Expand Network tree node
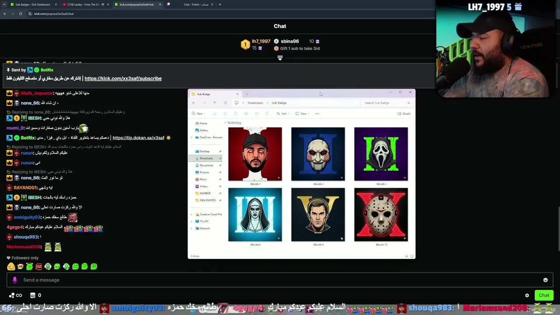 pyautogui.click(x=191, y=228)
